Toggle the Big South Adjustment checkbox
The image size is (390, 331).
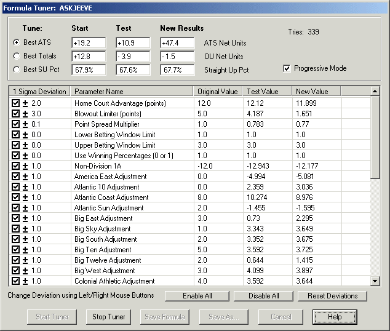15,239
